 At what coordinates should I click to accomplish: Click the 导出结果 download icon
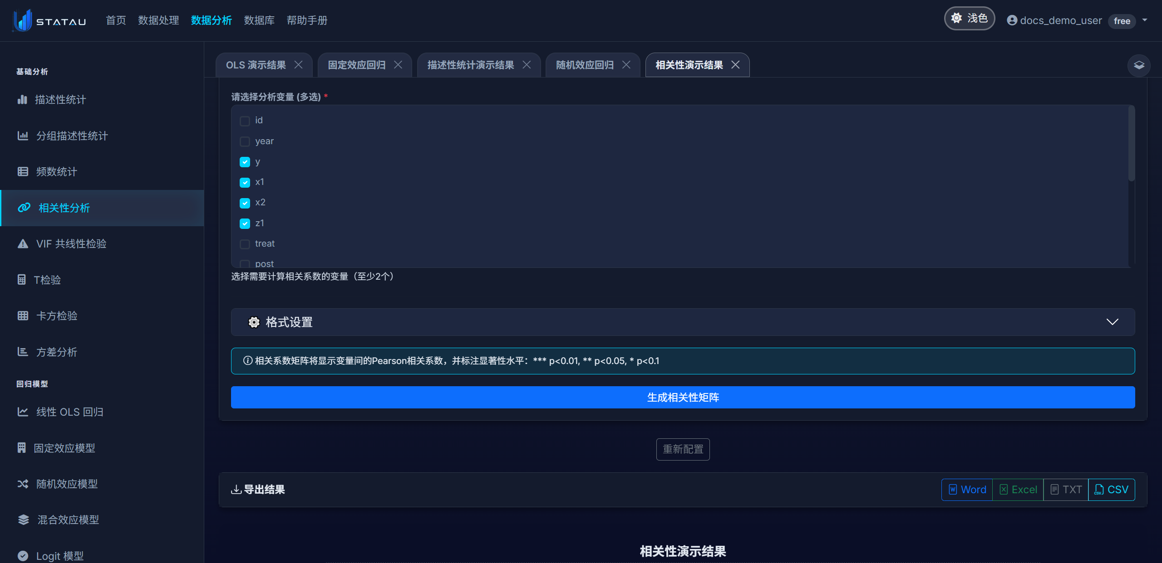[236, 490]
